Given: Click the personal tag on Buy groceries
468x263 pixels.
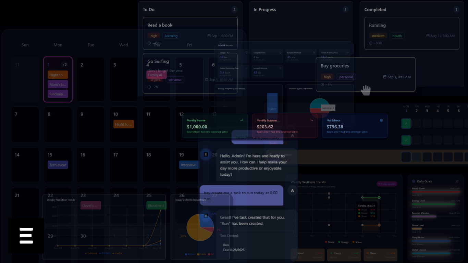Looking at the screenshot, I should coord(346,77).
